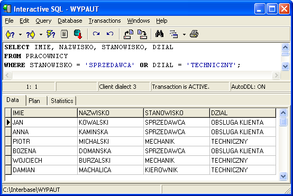Click the NAZWISKO column header
The width and height of the screenshot is (293, 196).
pyautogui.click(x=111, y=113)
